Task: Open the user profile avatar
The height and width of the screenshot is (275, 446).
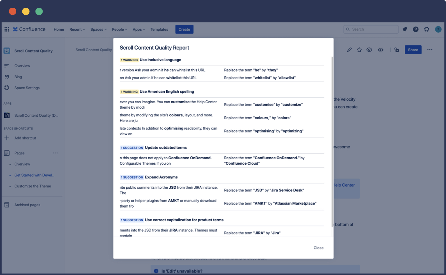Action: [438, 29]
